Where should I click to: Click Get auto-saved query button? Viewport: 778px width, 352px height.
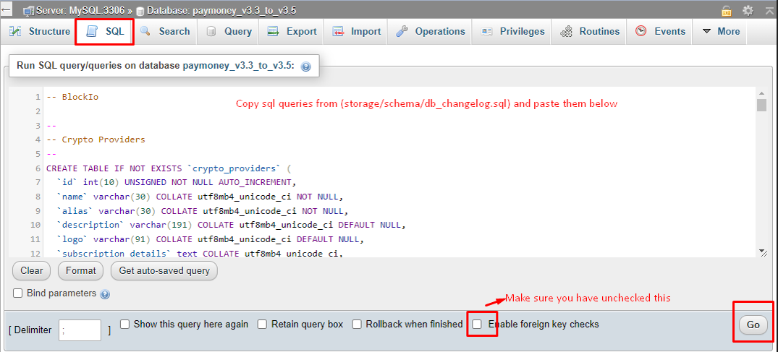tap(164, 271)
